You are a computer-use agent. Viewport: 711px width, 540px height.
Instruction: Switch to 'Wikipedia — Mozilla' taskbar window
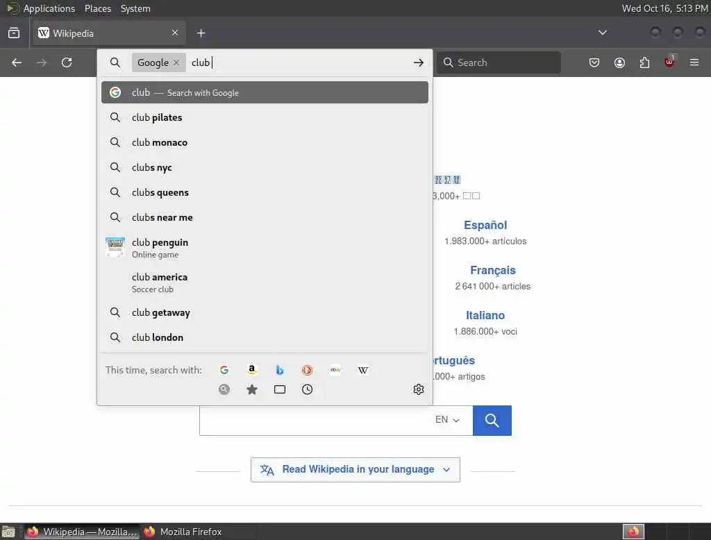pyautogui.click(x=82, y=532)
